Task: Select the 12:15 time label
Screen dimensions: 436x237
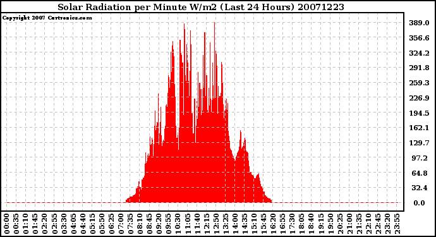Action: (x=207, y=224)
